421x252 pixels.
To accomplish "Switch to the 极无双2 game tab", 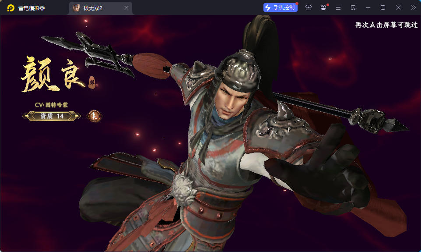I will pos(96,8).
